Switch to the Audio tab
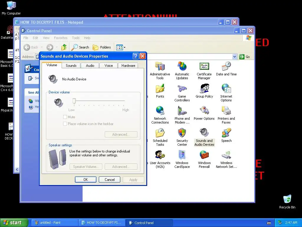 90,65
